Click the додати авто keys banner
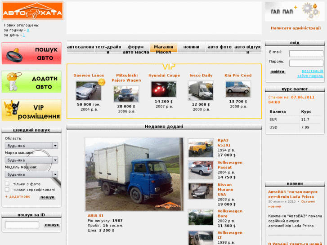The width and height of the screenshot is (327, 245). 31,82
